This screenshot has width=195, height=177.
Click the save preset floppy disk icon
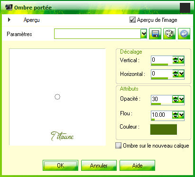click(x=155, y=34)
